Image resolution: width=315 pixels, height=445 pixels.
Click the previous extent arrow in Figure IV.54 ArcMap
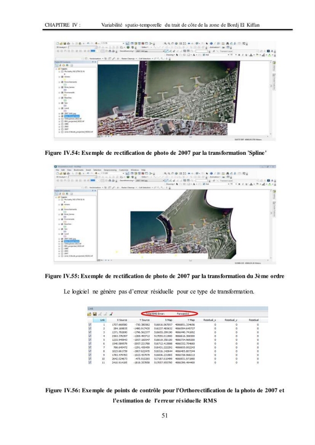point(189,44)
